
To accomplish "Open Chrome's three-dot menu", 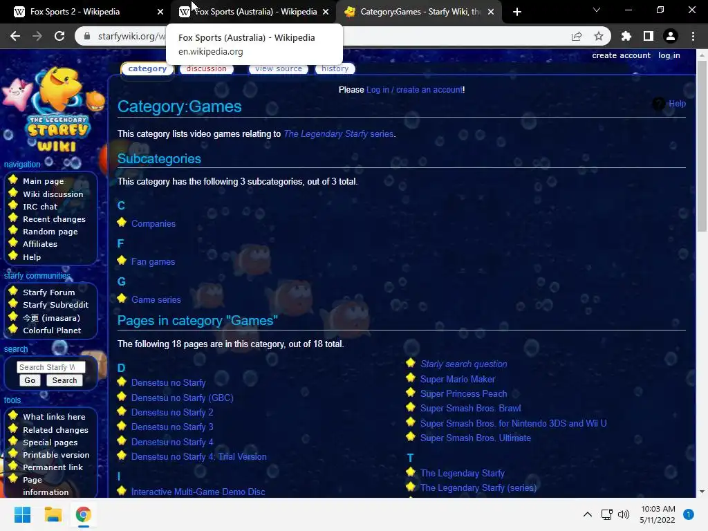I will (x=693, y=36).
